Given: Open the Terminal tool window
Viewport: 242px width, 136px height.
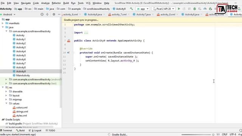Looking at the screenshot, I should coord(6,130).
